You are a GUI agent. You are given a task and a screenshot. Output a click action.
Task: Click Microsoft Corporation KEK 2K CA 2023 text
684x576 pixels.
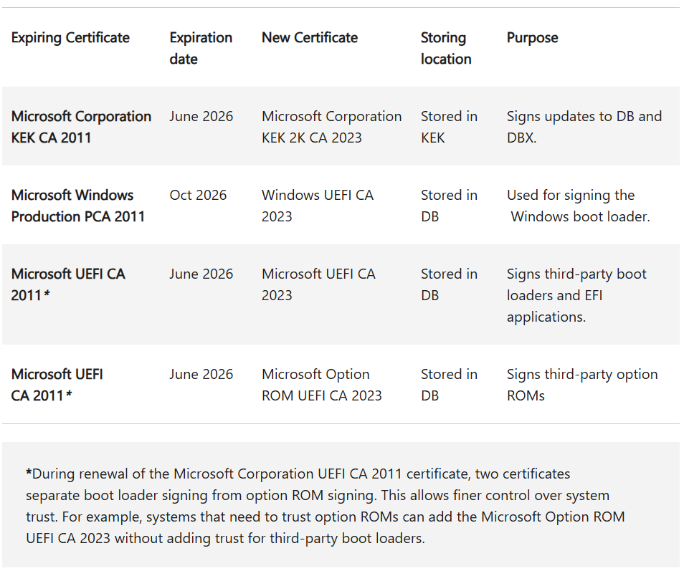coord(331,127)
